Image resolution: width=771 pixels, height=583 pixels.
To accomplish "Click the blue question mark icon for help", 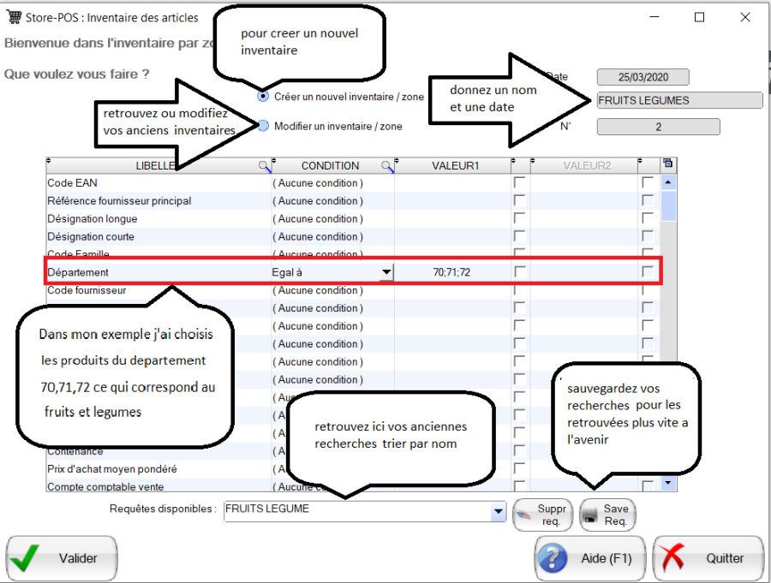I will tap(553, 558).
